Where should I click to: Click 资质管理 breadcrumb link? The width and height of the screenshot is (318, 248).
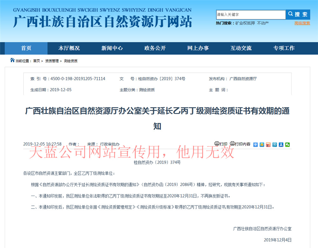coord(52,61)
